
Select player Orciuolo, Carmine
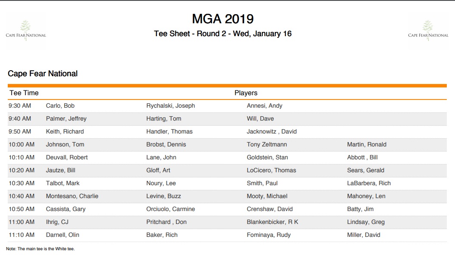click(x=171, y=209)
